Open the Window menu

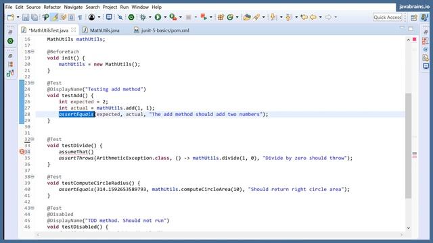tap(140, 7)
